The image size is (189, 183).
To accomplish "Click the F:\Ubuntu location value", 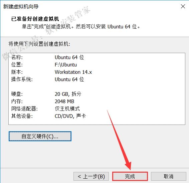I will coord(66,65).
